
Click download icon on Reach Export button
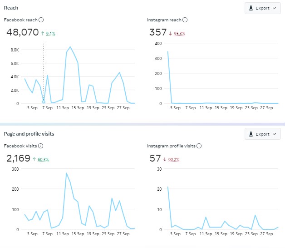(251, 8)
